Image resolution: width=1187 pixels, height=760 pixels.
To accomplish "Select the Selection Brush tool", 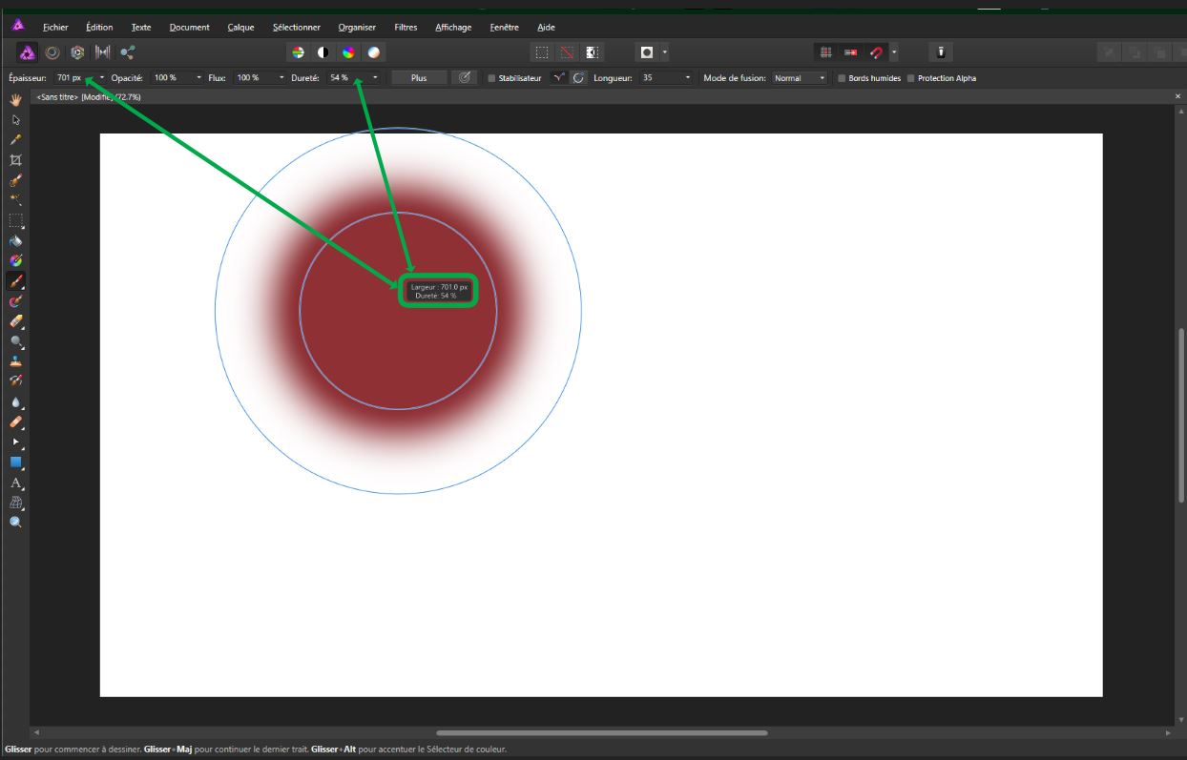I will click(x=16, y=179).
